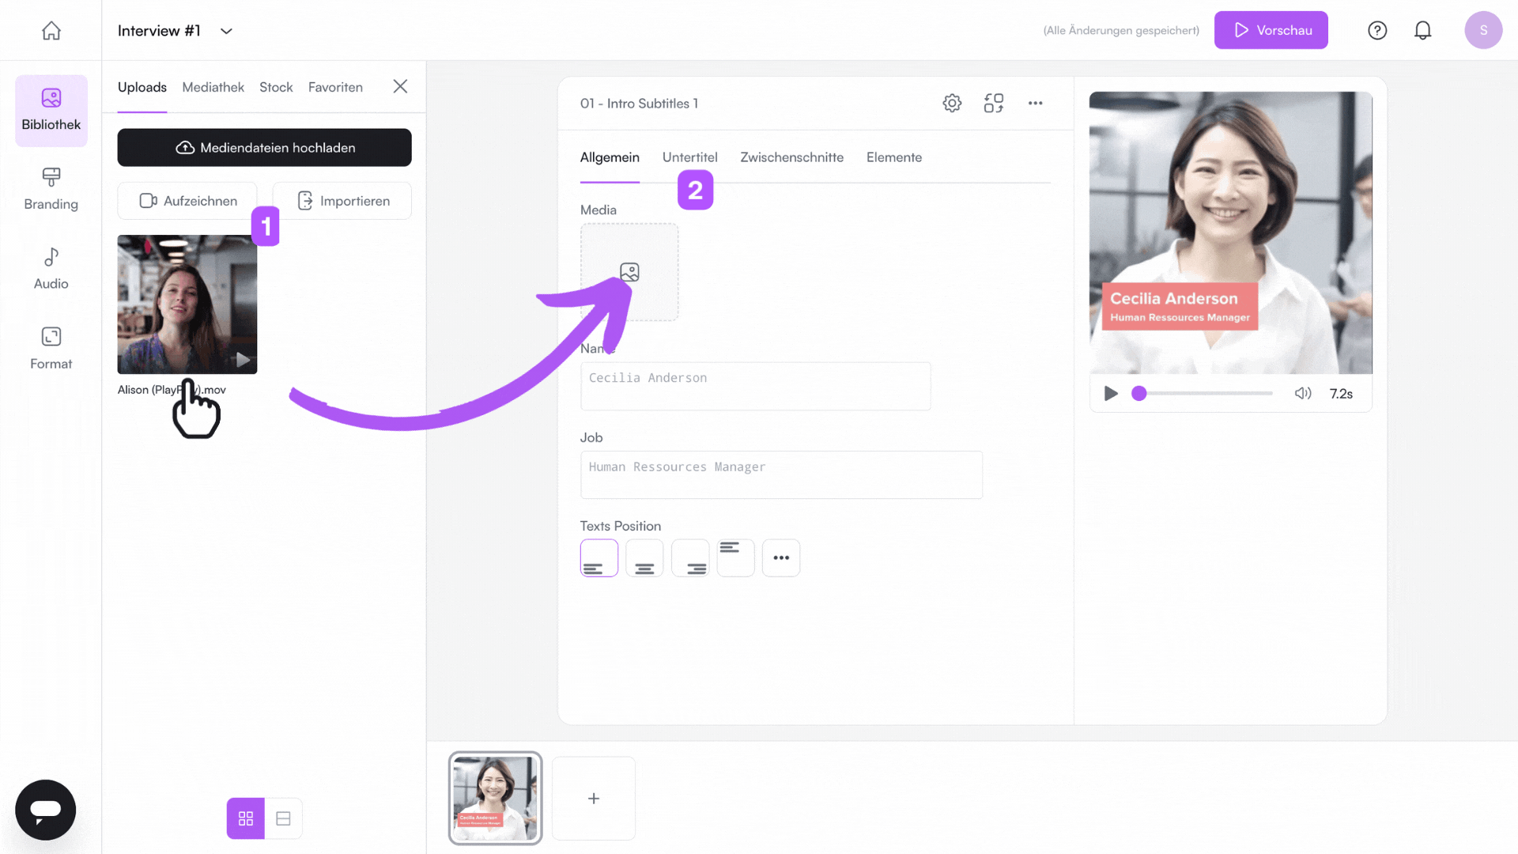Go to the home dashboard icon
The width and height of the screenshot is (1518, 854).
pos(51,31)
